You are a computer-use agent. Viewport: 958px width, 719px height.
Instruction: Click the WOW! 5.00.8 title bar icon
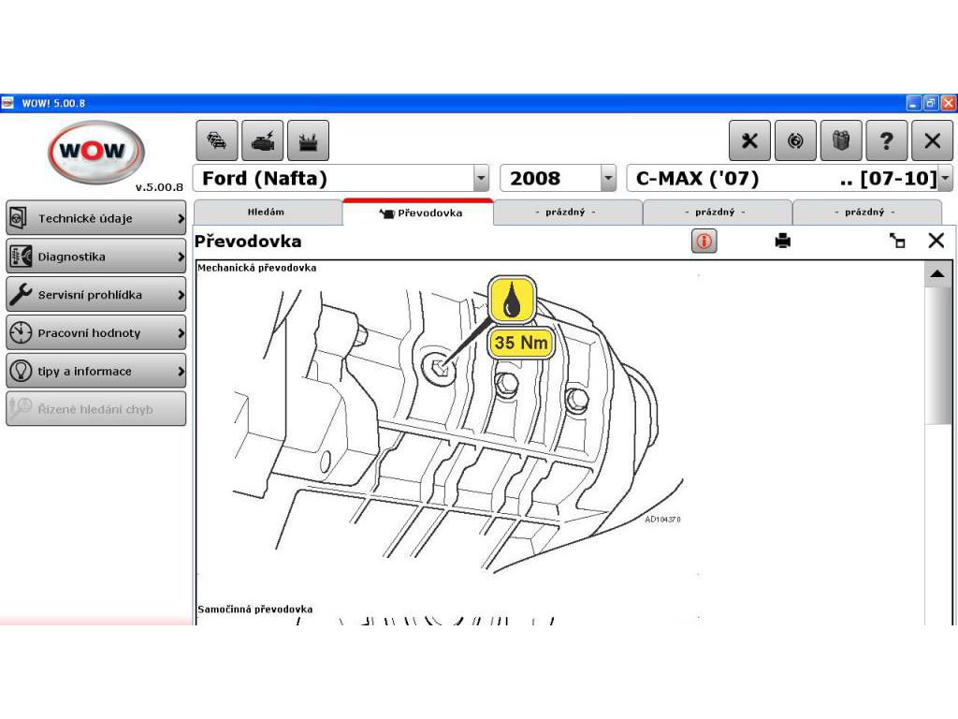[x=7, y=103]
